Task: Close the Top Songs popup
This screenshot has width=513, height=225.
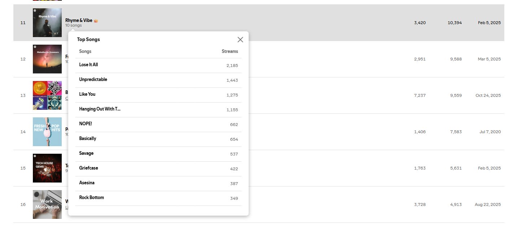Action: [240, 40]
